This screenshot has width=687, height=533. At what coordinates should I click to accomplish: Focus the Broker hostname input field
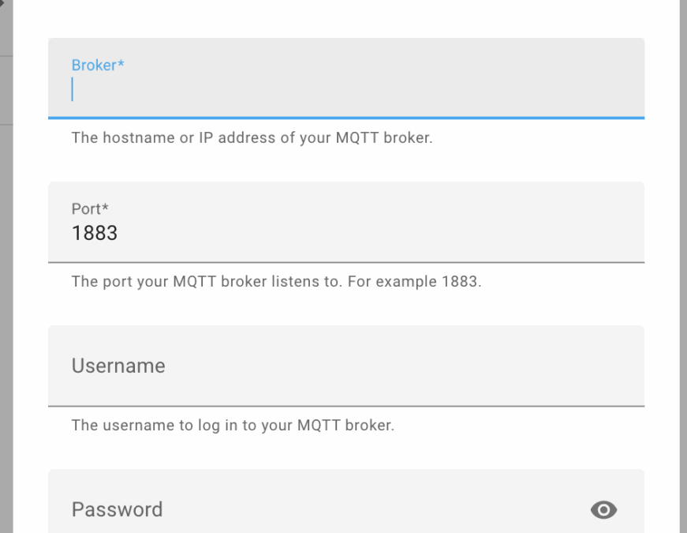(x=346, y=78)
